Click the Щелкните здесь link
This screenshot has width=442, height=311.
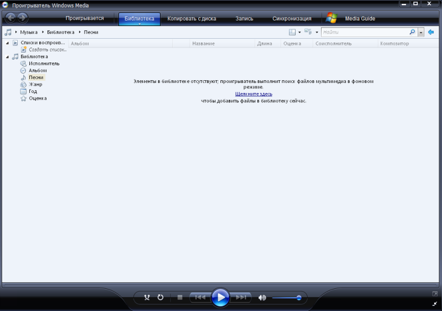click(x=254, y=94)
